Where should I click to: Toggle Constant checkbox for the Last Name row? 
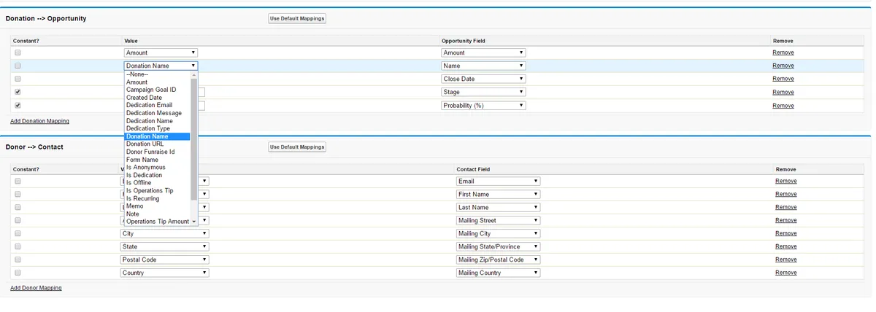click(x=18, y=207)
